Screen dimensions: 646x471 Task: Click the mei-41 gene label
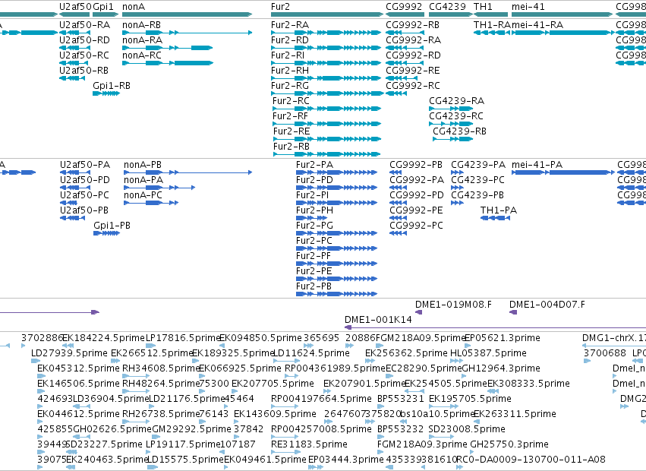528,7
